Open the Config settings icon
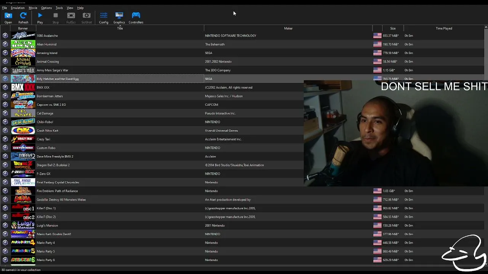This screenshot has width=488, height=274. [104, 18]
